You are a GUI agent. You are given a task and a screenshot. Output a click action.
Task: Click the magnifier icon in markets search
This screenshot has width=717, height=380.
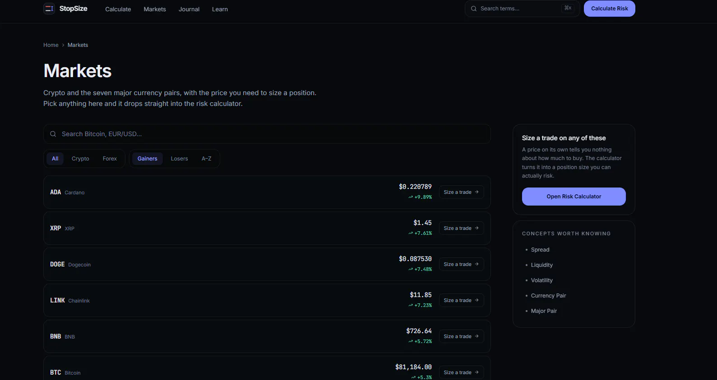pos(53,134)
